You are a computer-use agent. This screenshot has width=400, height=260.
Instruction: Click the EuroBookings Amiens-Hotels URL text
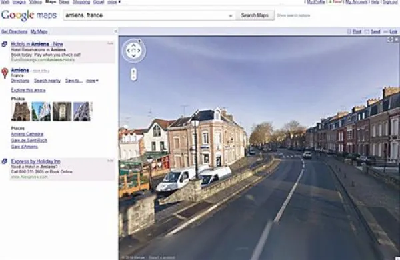(43, 60)
